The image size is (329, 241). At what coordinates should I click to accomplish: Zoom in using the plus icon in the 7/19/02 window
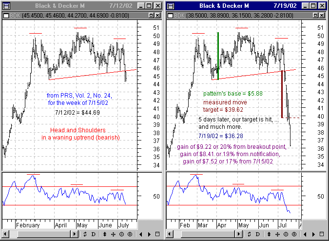[x=294, y=234]
